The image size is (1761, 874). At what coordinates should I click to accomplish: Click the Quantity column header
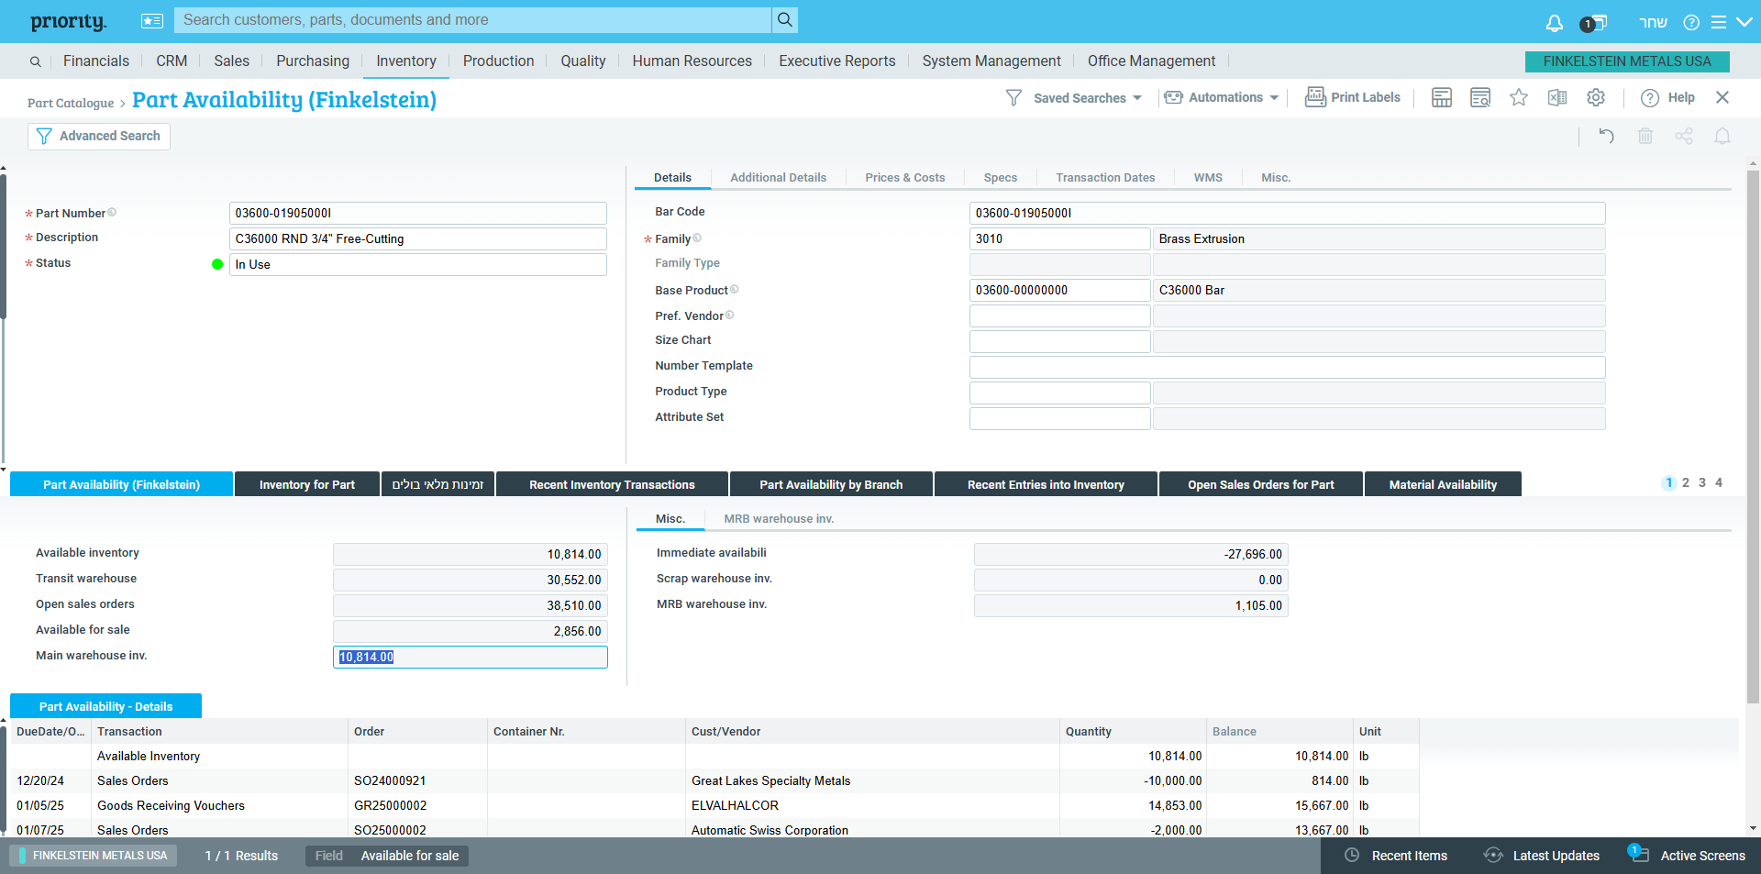pos(1132,731)
